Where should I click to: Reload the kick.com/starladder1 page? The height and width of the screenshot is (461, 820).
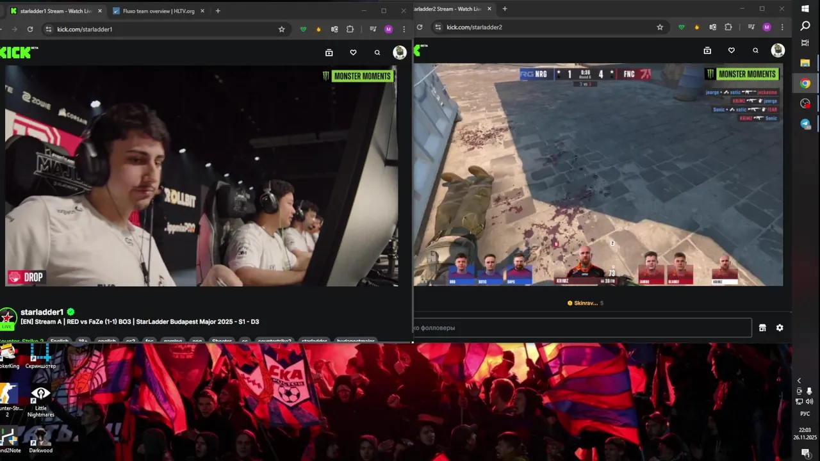click(x=30, y=29)
